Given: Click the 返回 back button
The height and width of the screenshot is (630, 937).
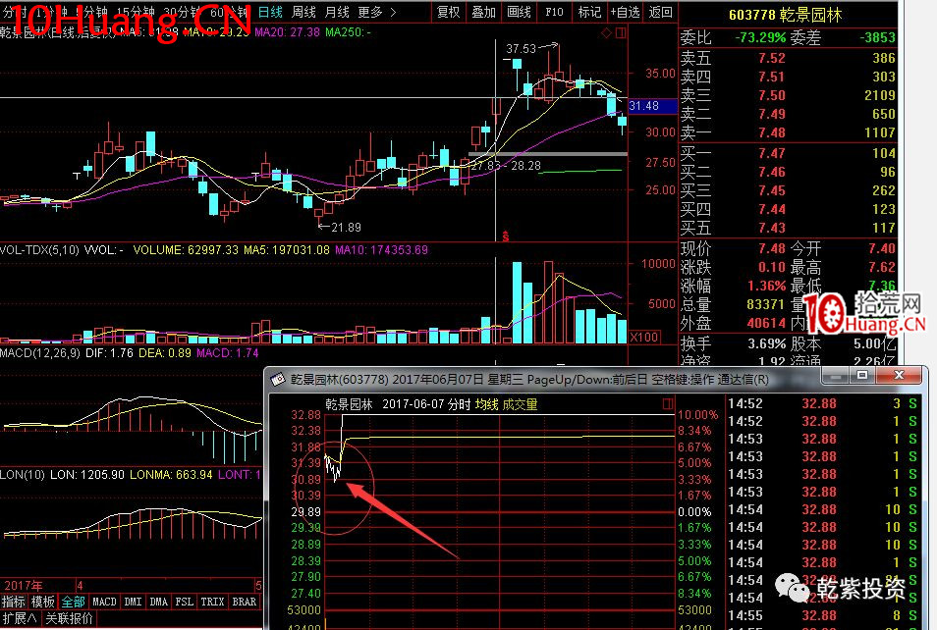Looking at the screenshot, I should (x=660, y=12).
